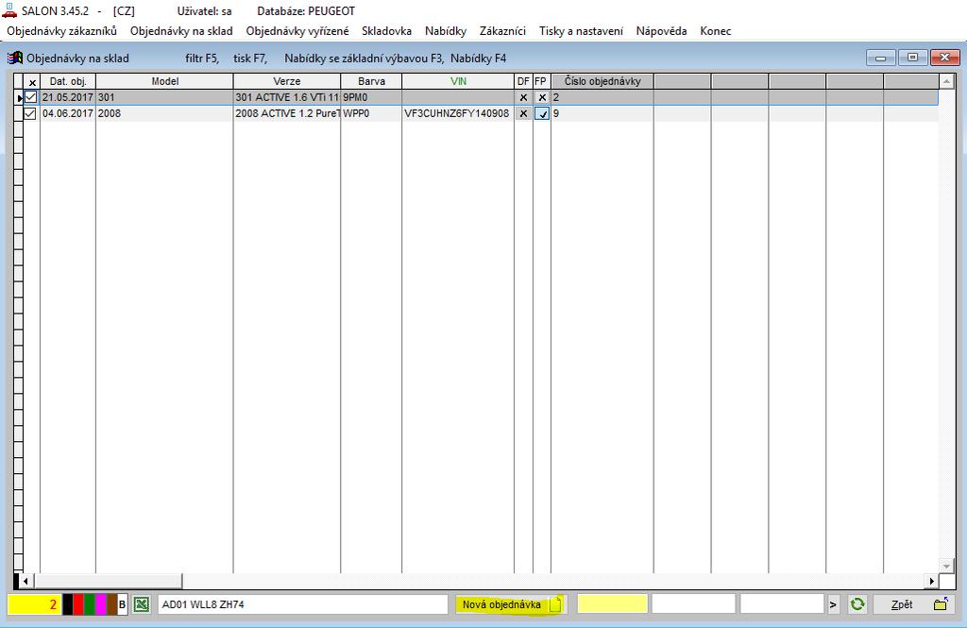Toggle the DF mark for the 2008 row
This screenshot has height=628, width=967.
pyautogui.click(x=523, y=113)
